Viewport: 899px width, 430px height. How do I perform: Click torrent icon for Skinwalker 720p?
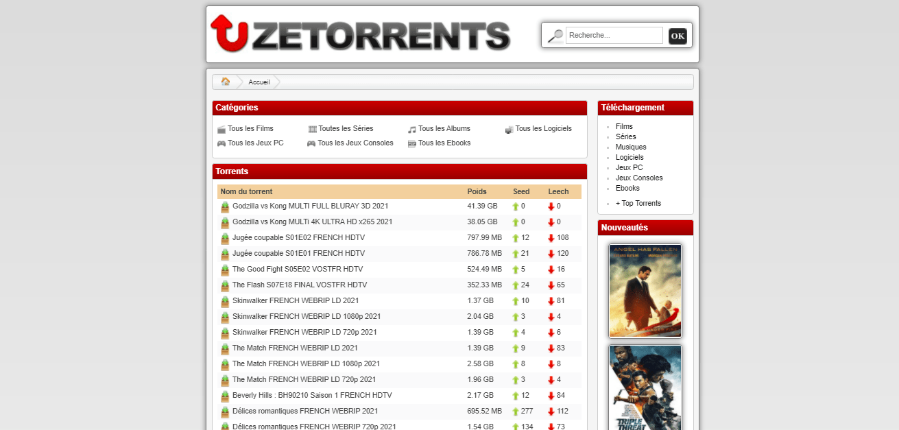click(x=225, y=333)
